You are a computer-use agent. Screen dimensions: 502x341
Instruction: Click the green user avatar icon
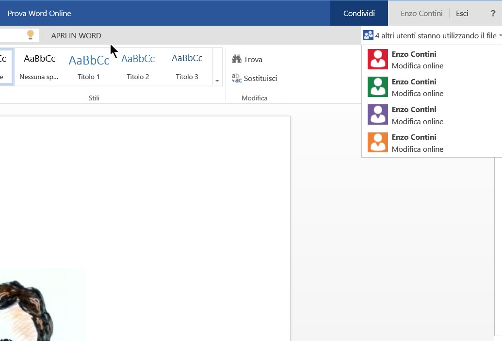(378, 87)
